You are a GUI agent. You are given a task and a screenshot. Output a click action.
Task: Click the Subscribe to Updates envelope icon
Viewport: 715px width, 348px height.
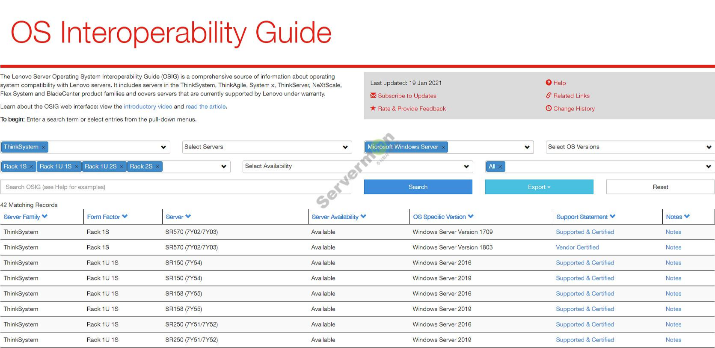click(x=373, y=95)
